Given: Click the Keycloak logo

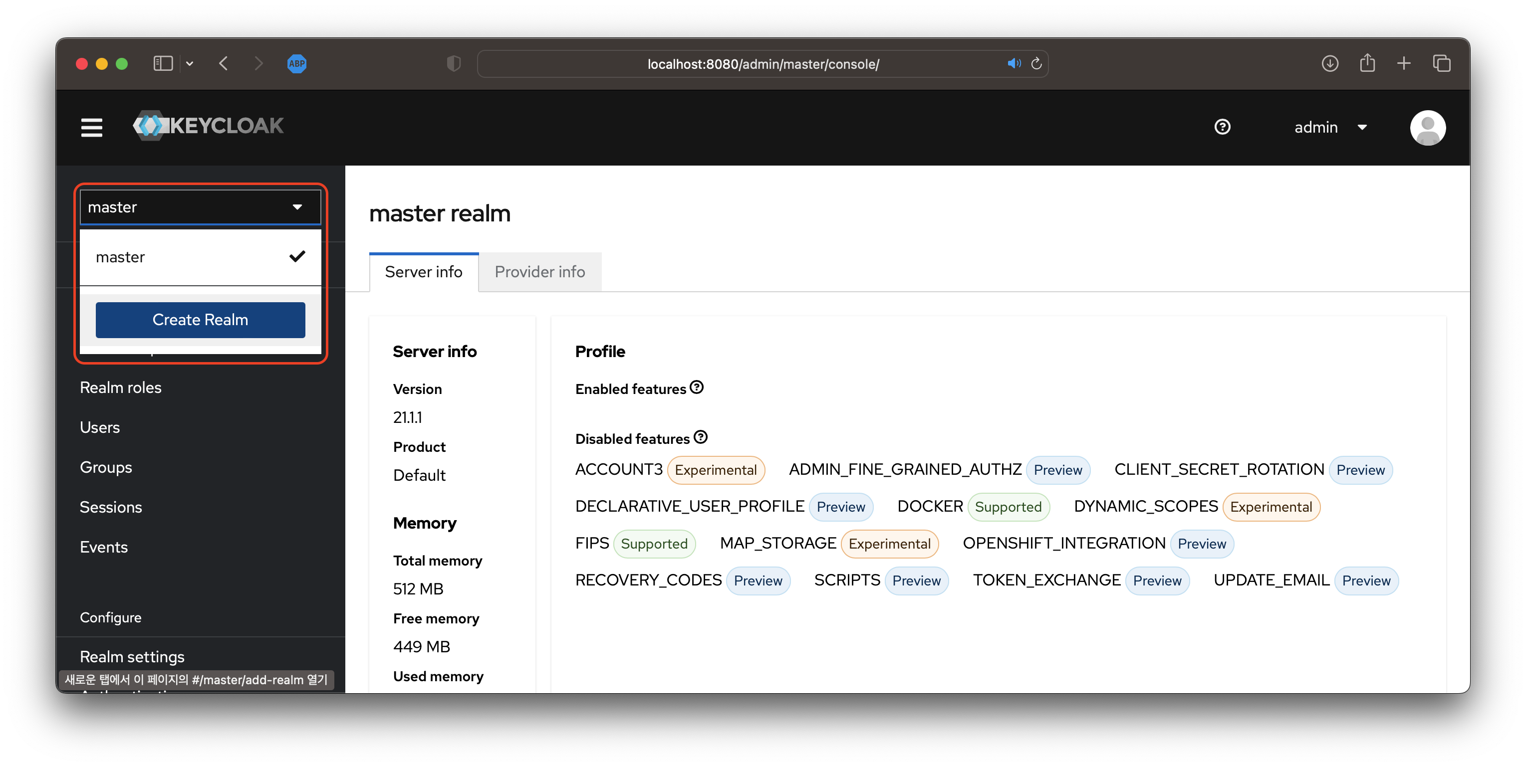Looking at the screenshot, I should coord(209,126).
